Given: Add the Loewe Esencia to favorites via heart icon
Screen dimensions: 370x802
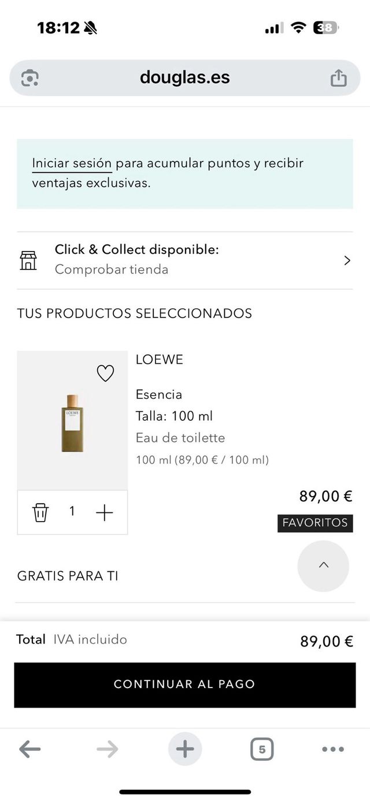Looking at the screenshot, I should point(105,373).
